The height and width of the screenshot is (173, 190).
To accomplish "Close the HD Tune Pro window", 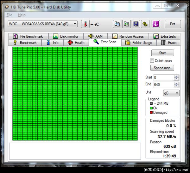I will point(178,6).
